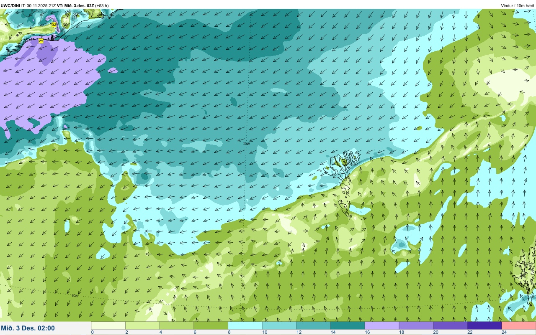Viewport: 536px width, 335px height.
Task: Select the 18–20 m/s medium purple legend swatch
Action: [416, 325]
